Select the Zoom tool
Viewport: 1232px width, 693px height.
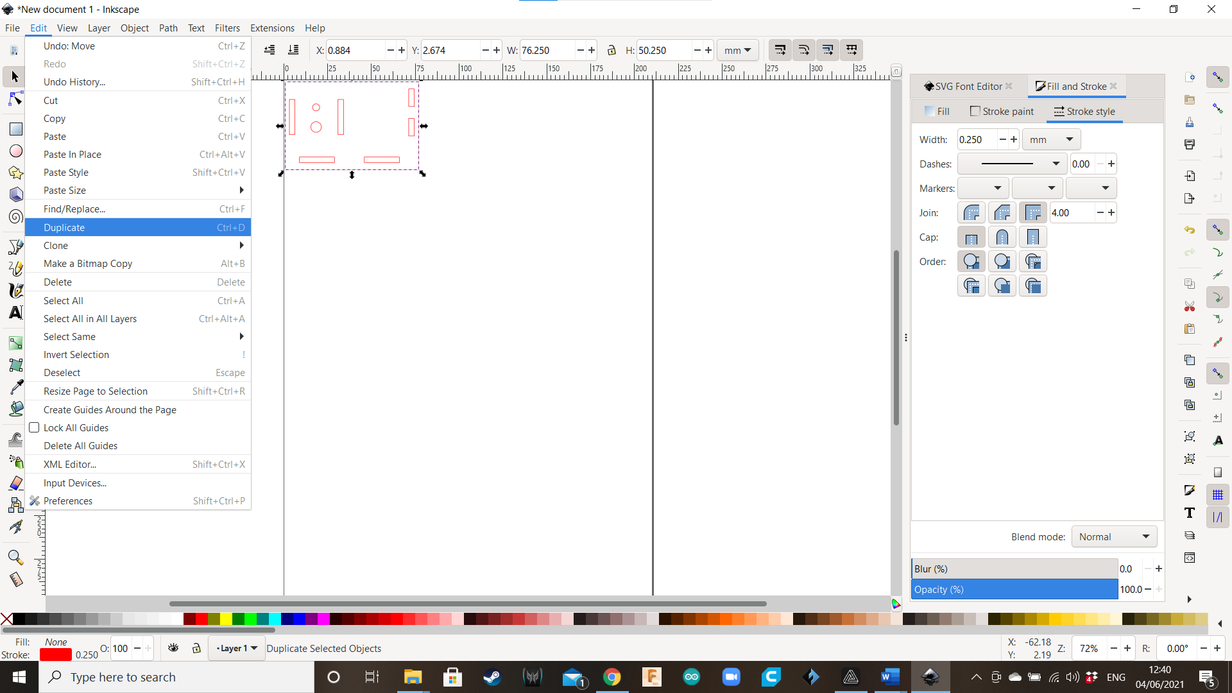click(x=15, y=558)
